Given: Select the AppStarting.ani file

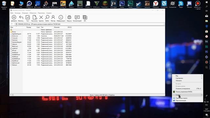Looking at the screenshot, I should tap(41, 34).
